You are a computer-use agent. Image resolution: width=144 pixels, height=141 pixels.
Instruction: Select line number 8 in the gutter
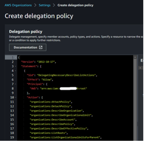(x=13, y=88)
